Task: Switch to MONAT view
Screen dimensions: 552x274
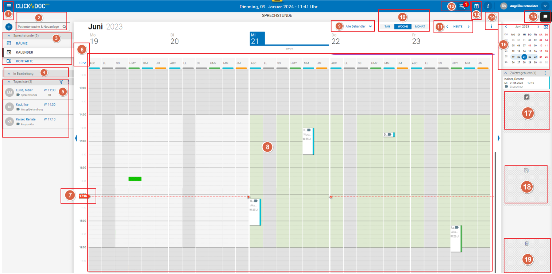Action: click(420, 27)
